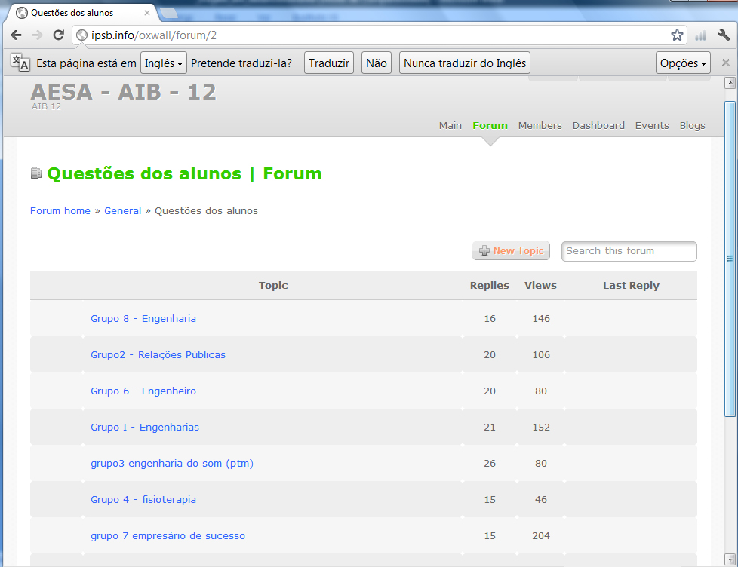Open the wrench settings menu
The image size is (738, 567).
click(x=724, y=35)
